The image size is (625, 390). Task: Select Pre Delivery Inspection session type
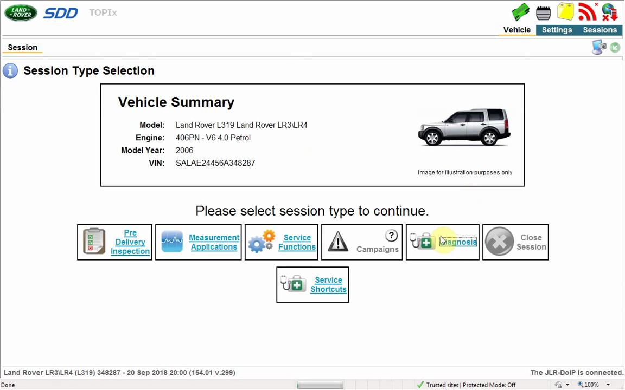click(115, 242)
